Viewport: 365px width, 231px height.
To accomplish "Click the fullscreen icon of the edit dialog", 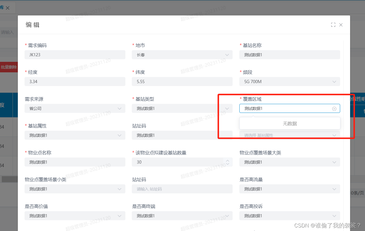I will (333, 25).
